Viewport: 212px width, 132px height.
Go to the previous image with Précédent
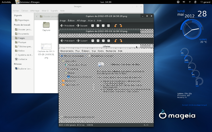(x=68, y=26)
